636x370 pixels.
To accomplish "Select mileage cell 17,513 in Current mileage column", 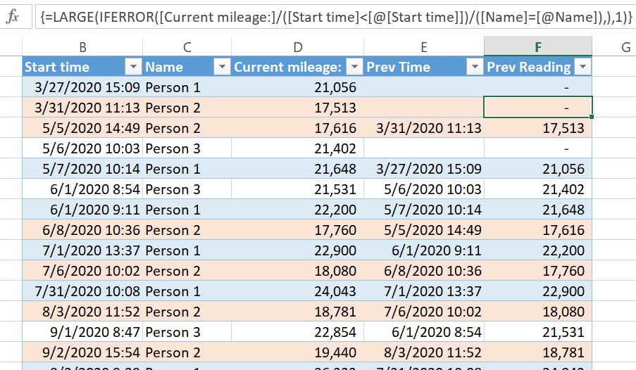I will pyautogui.click(x=298, y=108).
